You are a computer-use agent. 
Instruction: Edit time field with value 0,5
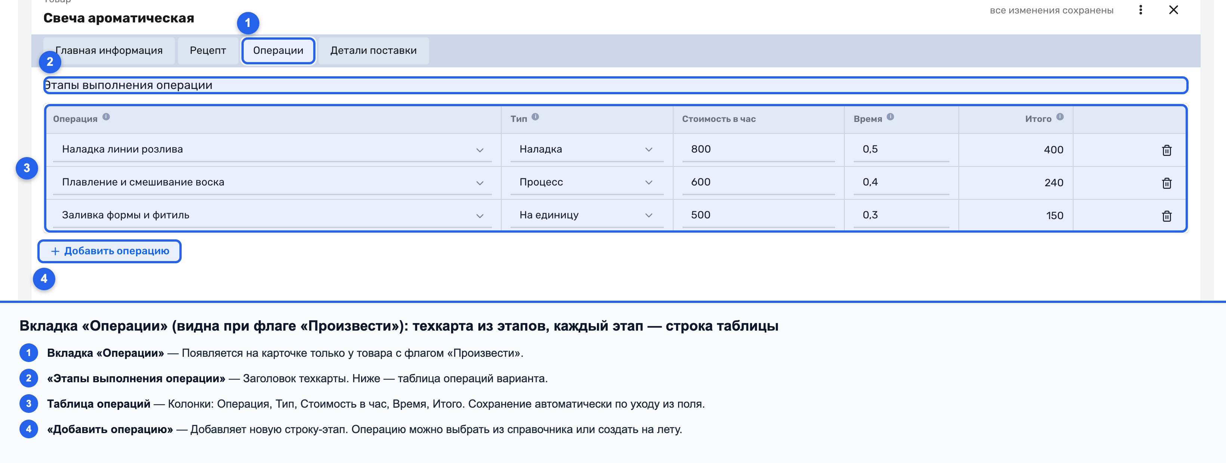coord(901,150)
